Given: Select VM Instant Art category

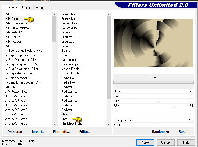Looking at the screenshot, I should [15, 32].
